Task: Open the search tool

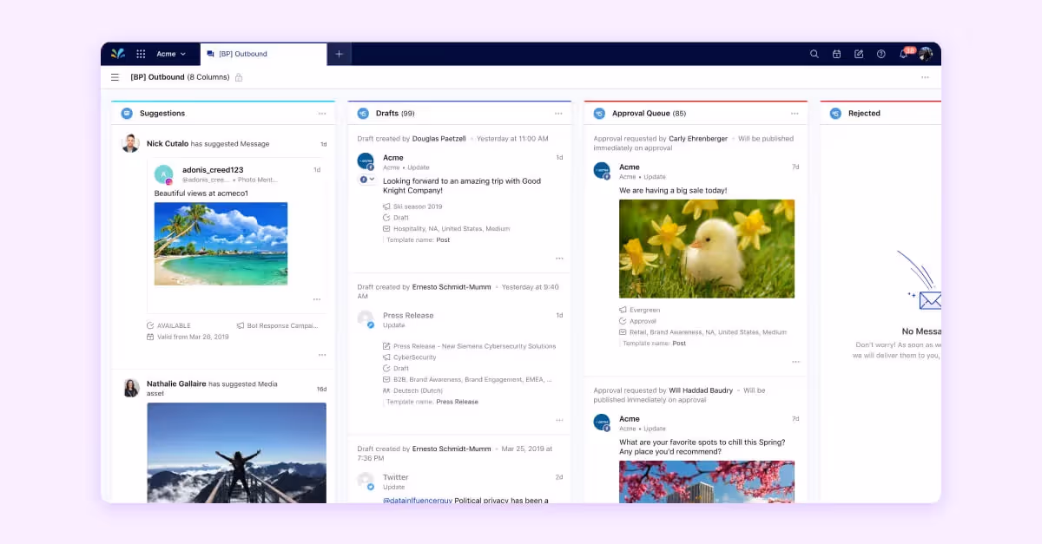Action: 814,54
